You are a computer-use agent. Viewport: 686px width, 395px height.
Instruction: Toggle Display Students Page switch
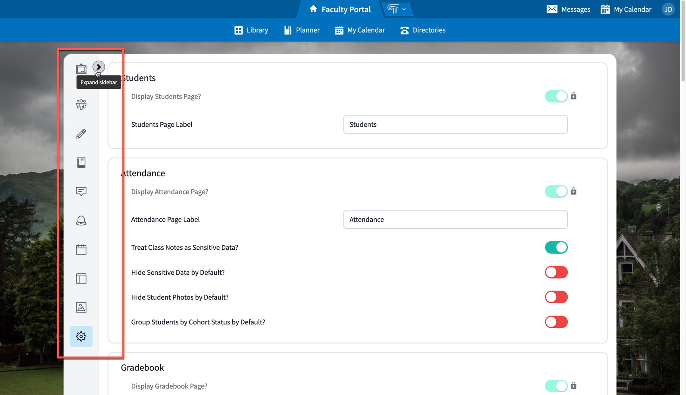click(x=556, y=96)
